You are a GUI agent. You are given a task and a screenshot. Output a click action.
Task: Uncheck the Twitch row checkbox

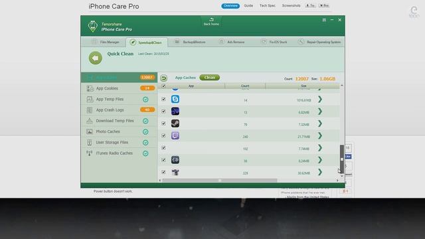coord(163,135)
